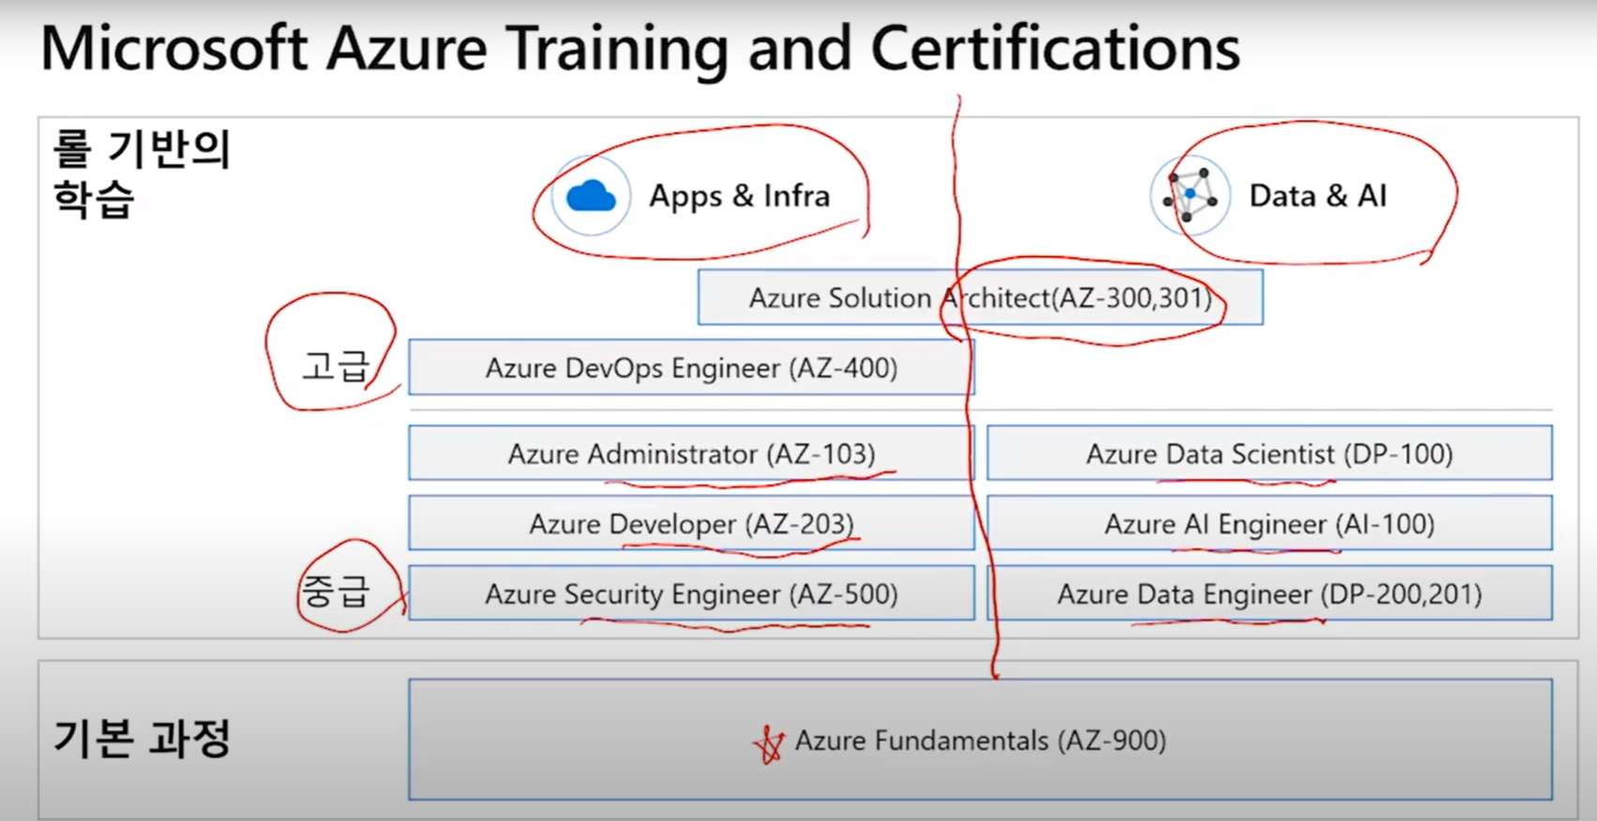The image size is (1597, 821).
Task: Click the network graph Data & AI icon
Action: (x=1190, y=195)
